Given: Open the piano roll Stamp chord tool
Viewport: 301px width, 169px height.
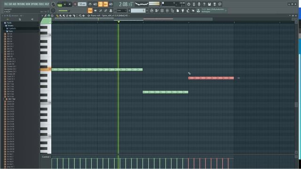Looking at the screenshot, I should point(52,15).
